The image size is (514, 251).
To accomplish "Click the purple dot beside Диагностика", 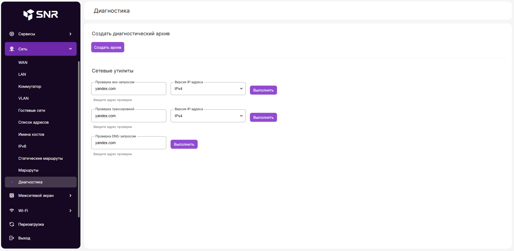I will pos(12,182).
